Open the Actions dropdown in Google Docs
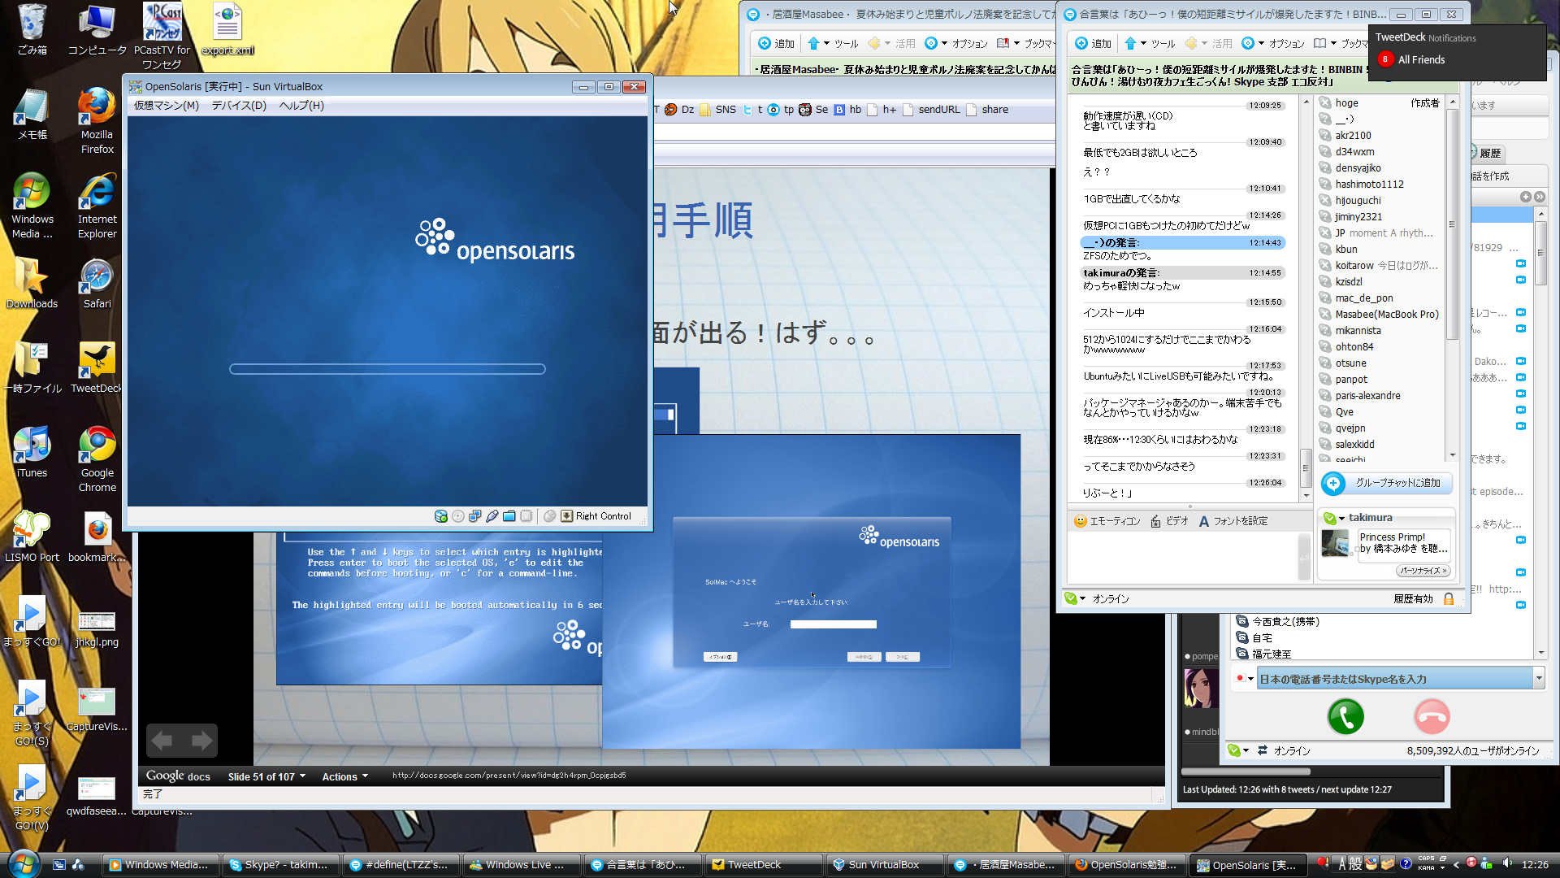The height and width of the screenshot is (878, 1560). 344,776
